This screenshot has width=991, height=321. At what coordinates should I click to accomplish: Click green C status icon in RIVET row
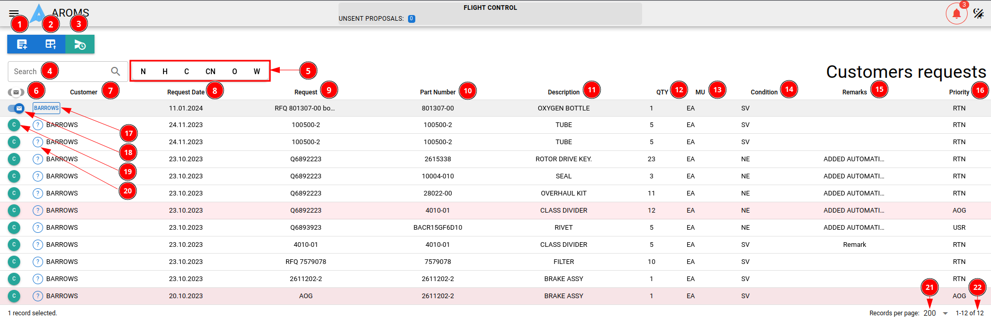(14, 228)
